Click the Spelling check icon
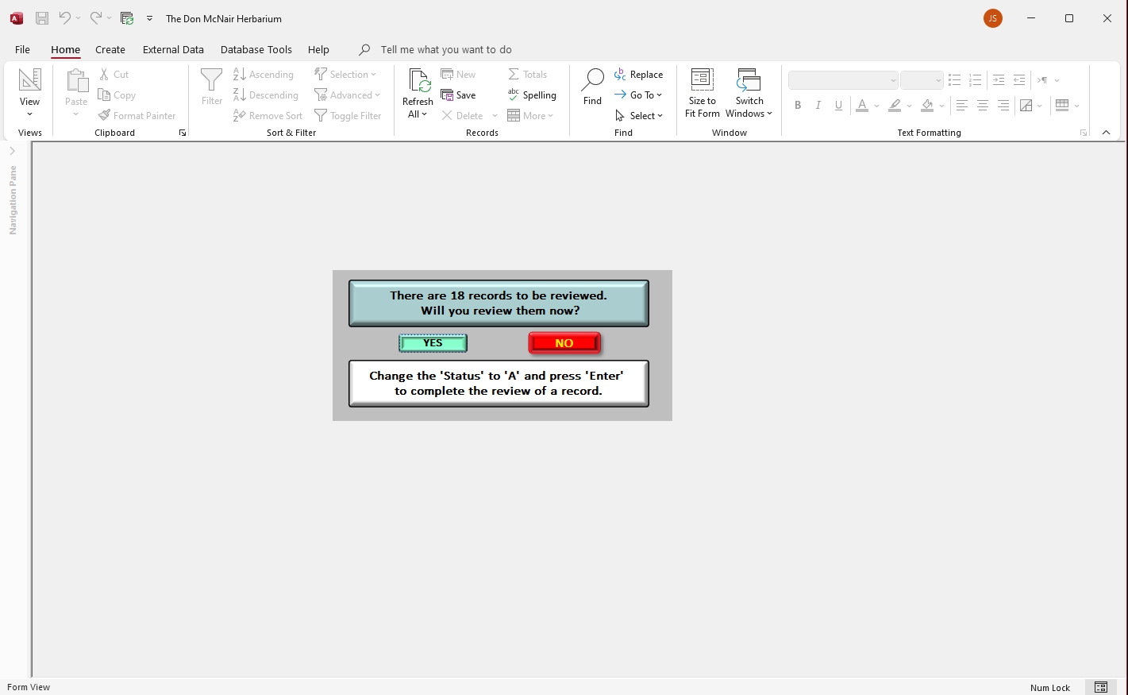Screen dimensions: 1128x695 (x=514, y=95)
